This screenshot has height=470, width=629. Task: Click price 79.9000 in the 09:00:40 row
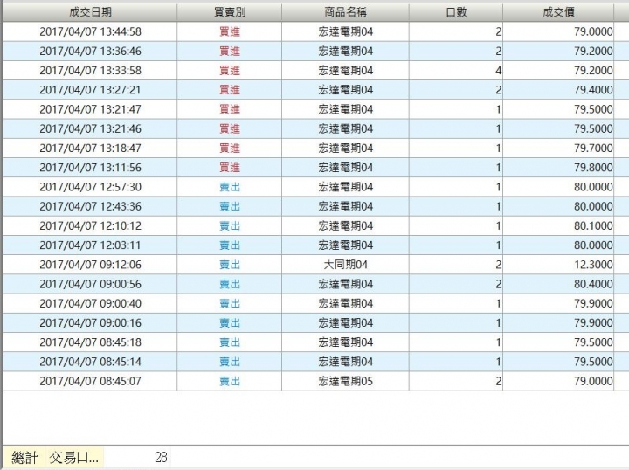593,303
